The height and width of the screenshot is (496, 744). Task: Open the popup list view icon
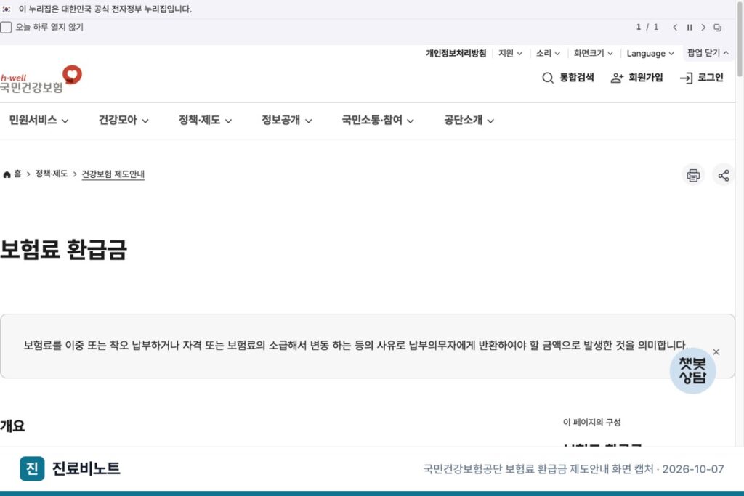coord(717,28)
